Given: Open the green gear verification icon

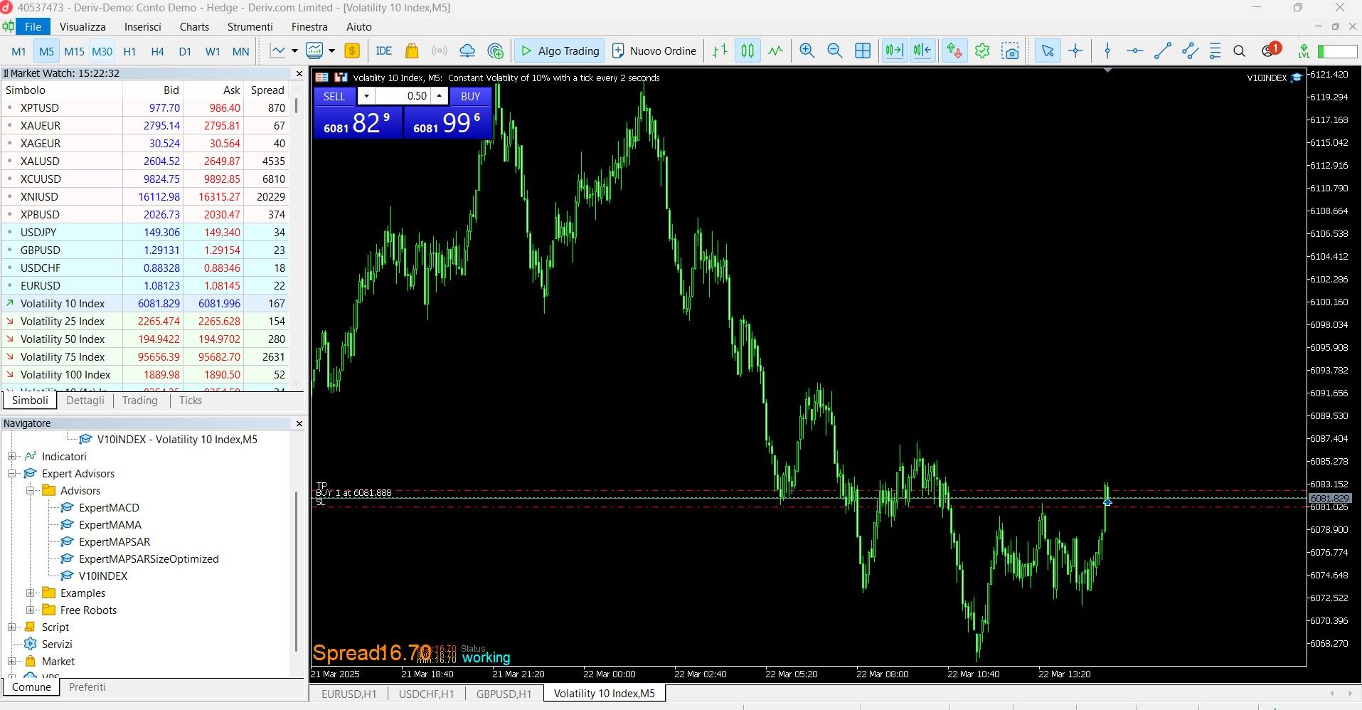Looking at the screenshot, I should pyautogui.click(x=982, y=51).
